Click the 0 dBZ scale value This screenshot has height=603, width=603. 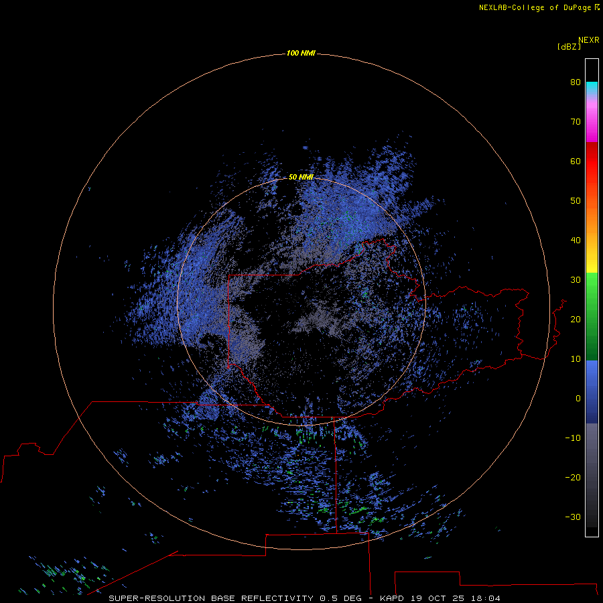click(x=578, y=399)
